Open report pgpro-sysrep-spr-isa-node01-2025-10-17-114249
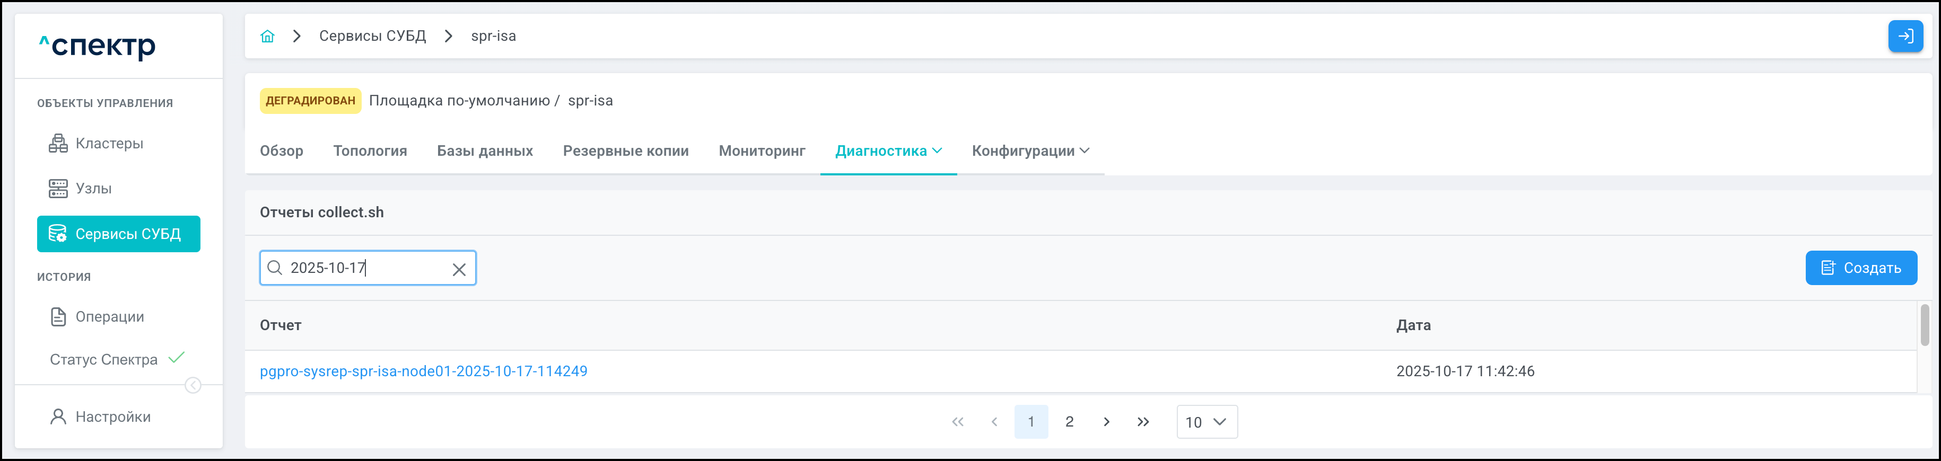 (423, 371)
